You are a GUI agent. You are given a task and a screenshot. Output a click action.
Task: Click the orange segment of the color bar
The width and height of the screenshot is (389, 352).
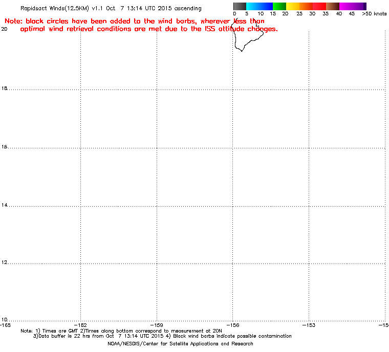pos(306,6)
